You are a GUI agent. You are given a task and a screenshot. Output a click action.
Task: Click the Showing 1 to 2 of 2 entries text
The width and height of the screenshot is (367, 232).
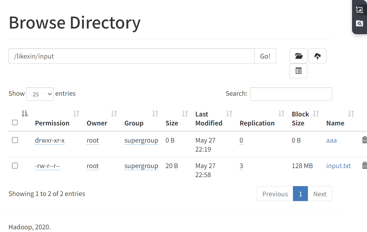(x=47, y=194)
